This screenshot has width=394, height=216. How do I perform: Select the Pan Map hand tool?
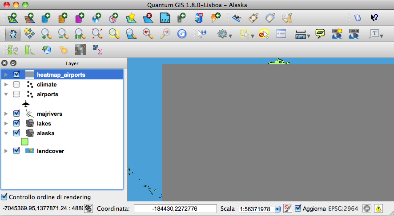pos(12,34)
